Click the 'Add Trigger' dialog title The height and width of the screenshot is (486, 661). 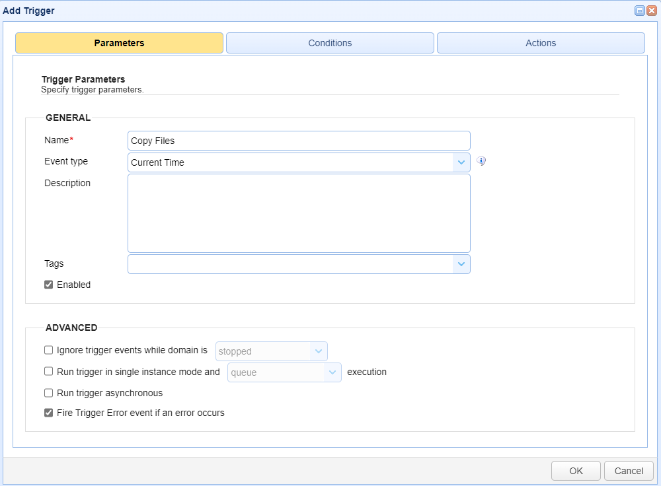28,11
